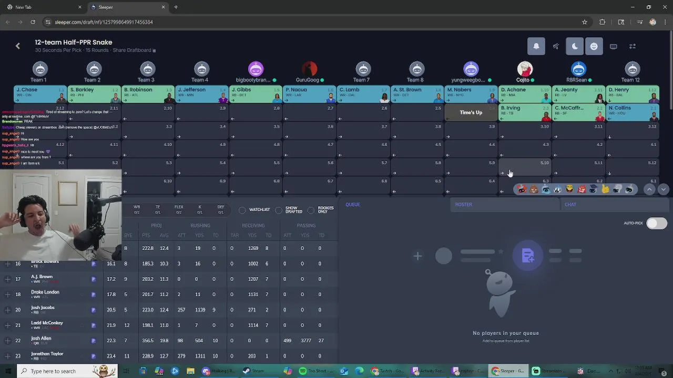This screenshot has width=673, height=378.
Task: Bookmark page with the star icon
Action: pyautogui.click(x=584, y=22)
